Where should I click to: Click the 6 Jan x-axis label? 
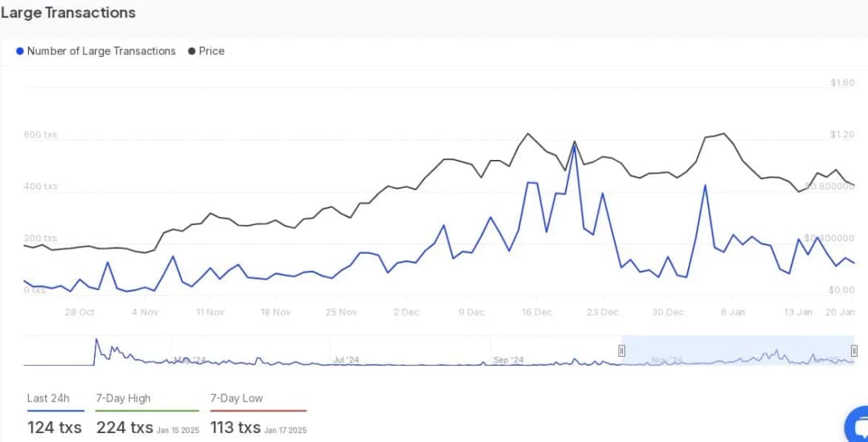(733, 312)
